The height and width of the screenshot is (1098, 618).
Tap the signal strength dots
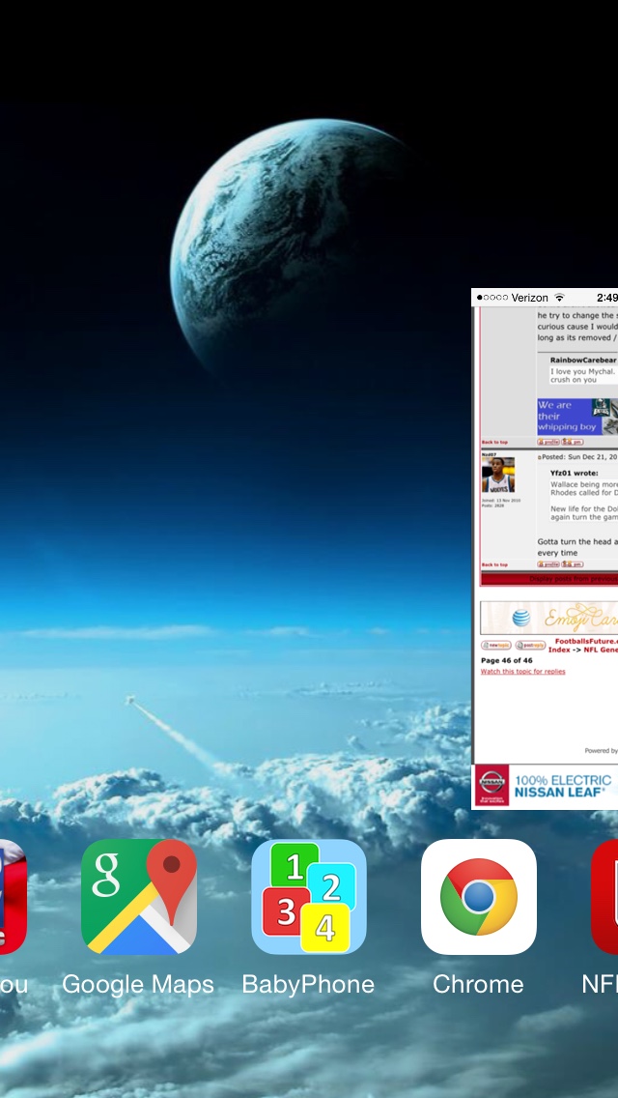pos(492,298)
